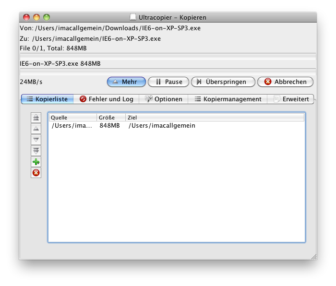Collapse details with the Mehr button

point(126,82)
